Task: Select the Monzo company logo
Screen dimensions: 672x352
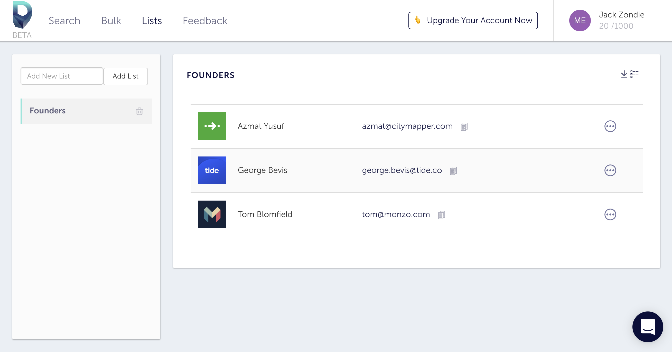Action: coord(212,214)
